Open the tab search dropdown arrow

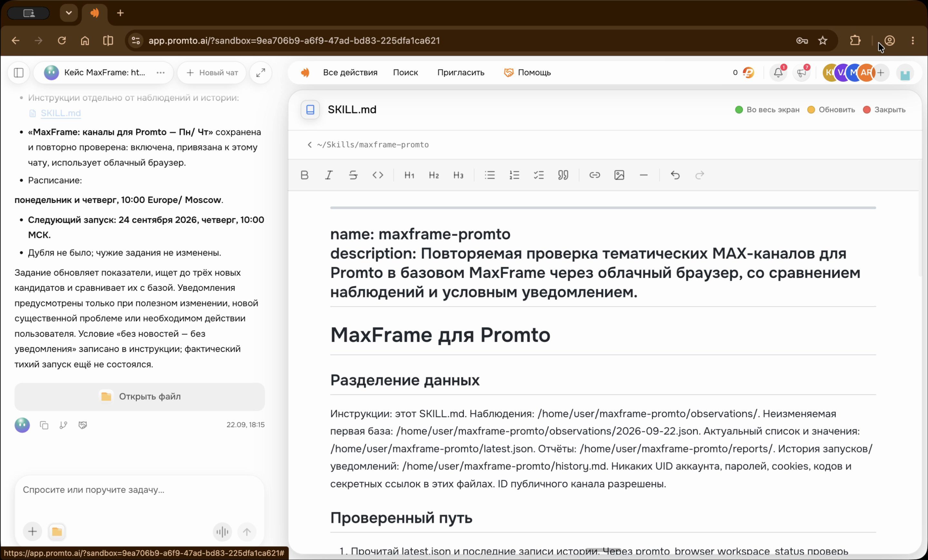point(69,13)
